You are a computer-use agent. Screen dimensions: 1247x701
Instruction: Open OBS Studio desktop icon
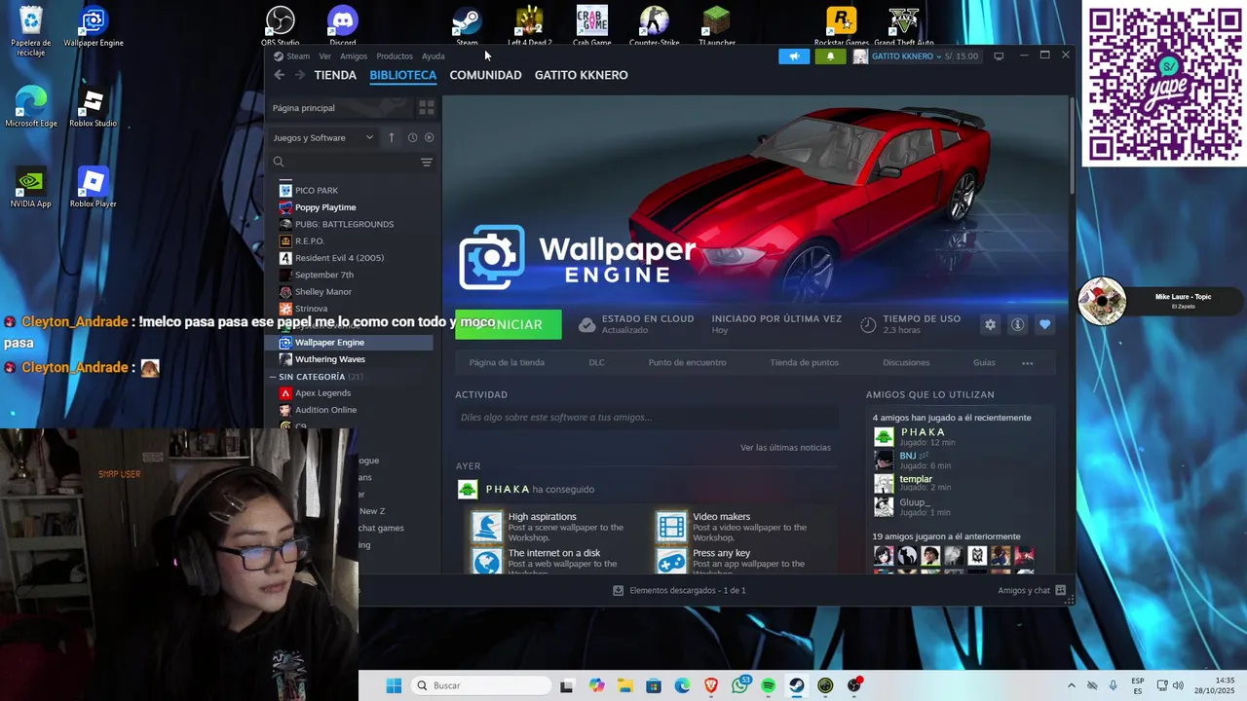pos(281,26)
